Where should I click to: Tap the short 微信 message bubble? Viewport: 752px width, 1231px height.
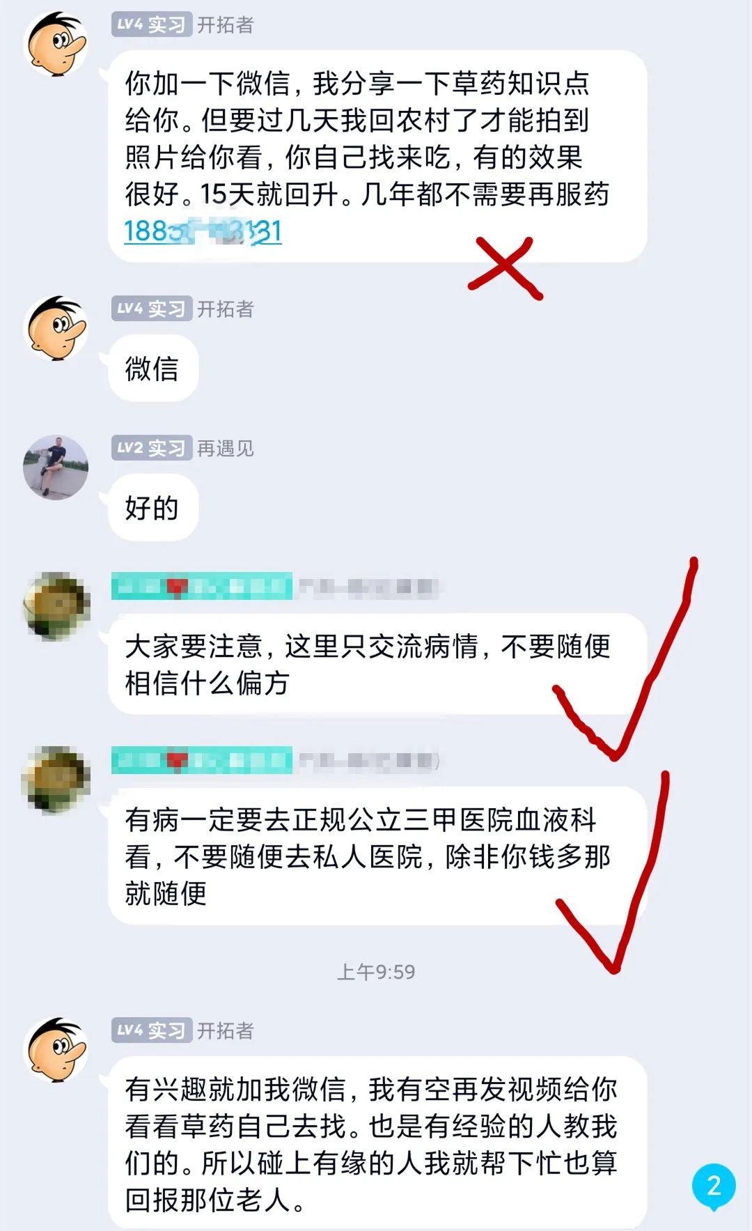click(153, 368)
